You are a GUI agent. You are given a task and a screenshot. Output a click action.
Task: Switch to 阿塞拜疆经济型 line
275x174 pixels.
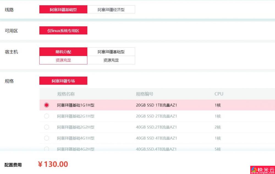(x=111, y=9)
